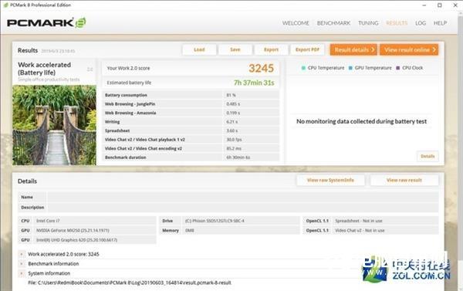The height and width of the screenshot is (291, 463).
Task: Click the Name input field
Action: click(243, 197)
